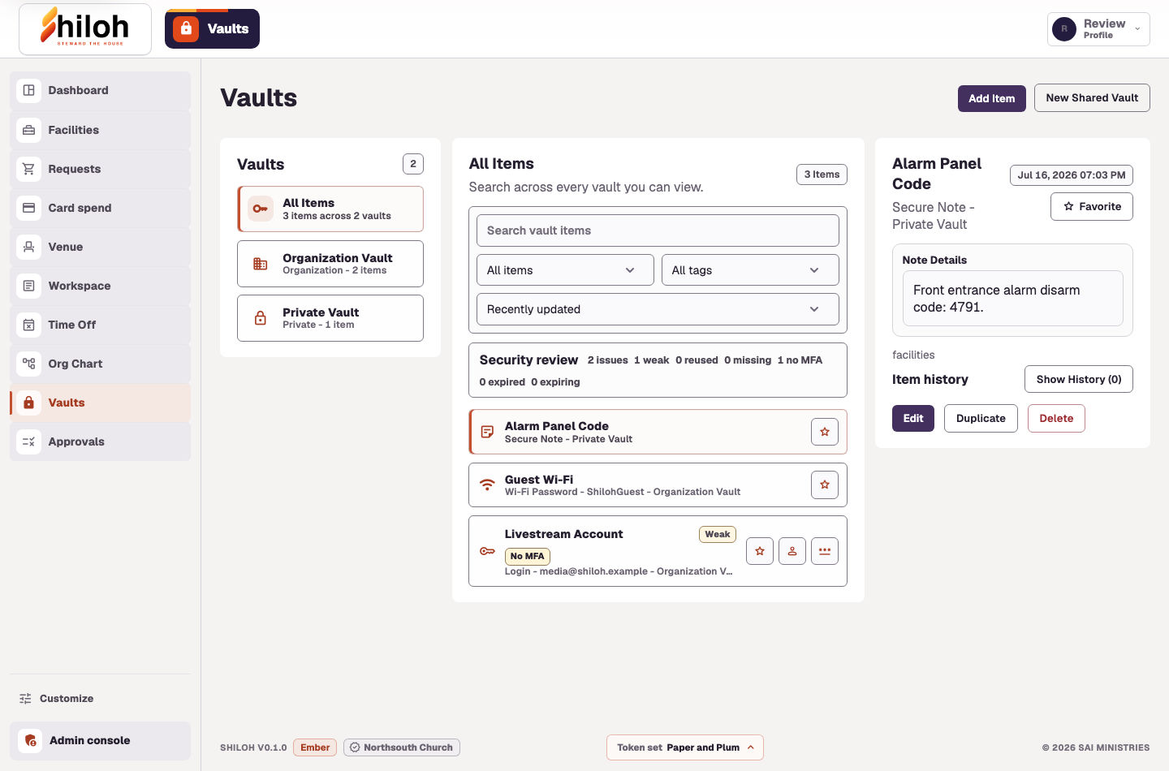Select the Organization Vault card

(x=330, y=264)
